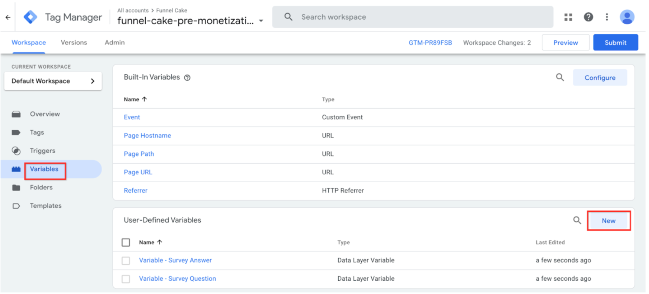Click the Built-In Variables help icon
The width and height of the screenshot is (649, 294).
pyautogui.click(x=187, y=77)
